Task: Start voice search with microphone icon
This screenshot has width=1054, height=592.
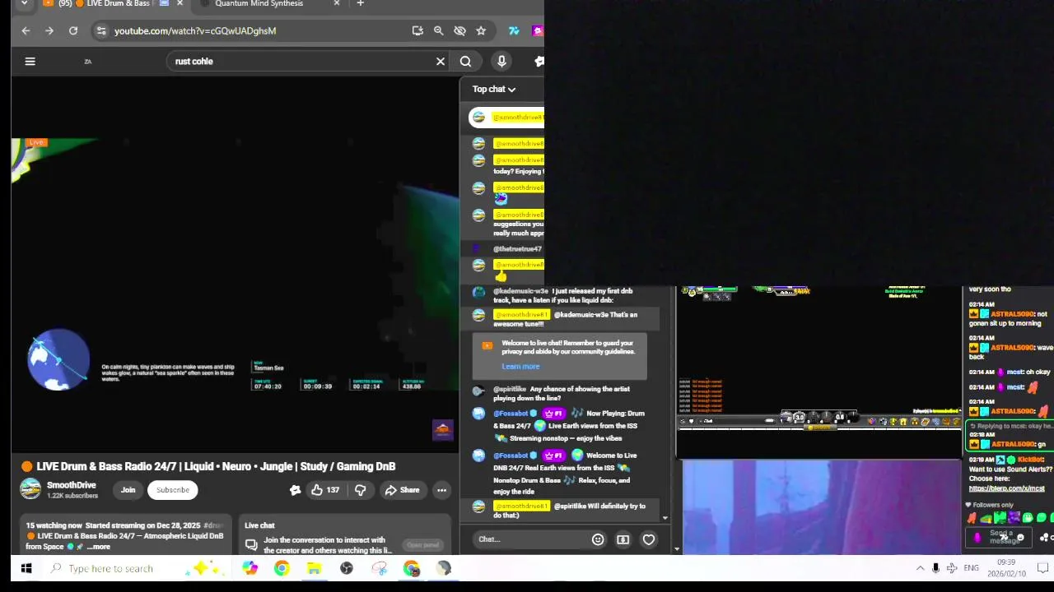Action: pyautogui.click(x=501, y=61)
